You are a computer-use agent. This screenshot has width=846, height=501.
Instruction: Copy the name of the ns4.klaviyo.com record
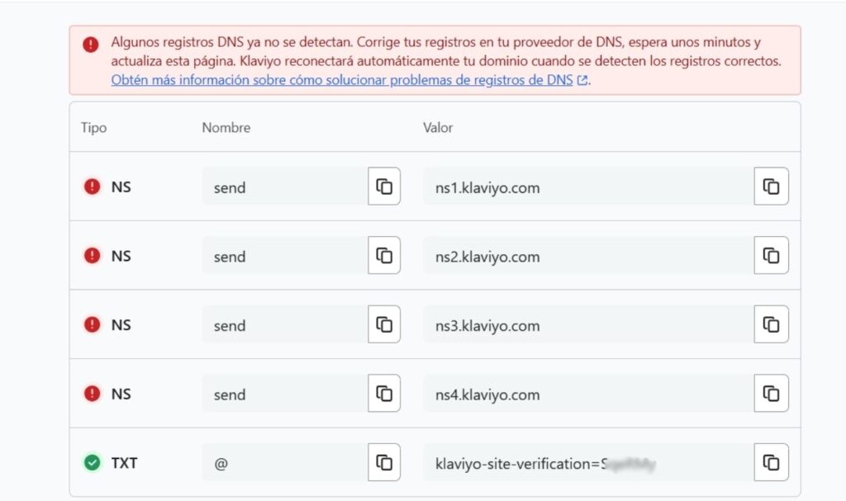384,394
